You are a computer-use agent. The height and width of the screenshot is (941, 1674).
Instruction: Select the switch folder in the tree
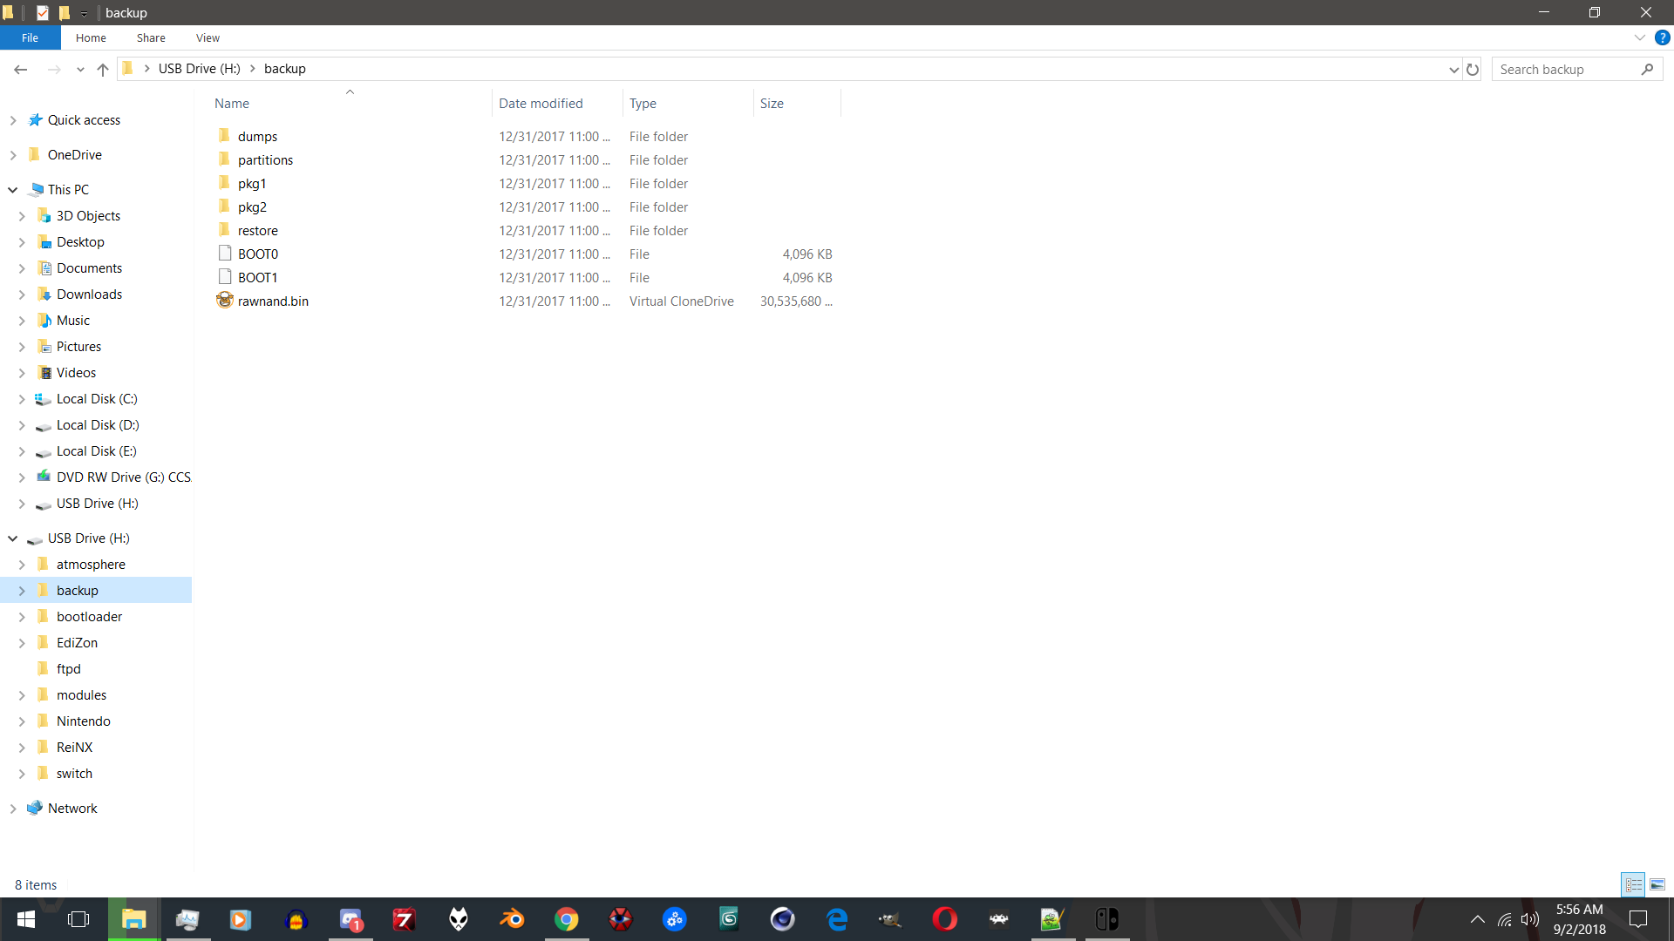point(74,774)
